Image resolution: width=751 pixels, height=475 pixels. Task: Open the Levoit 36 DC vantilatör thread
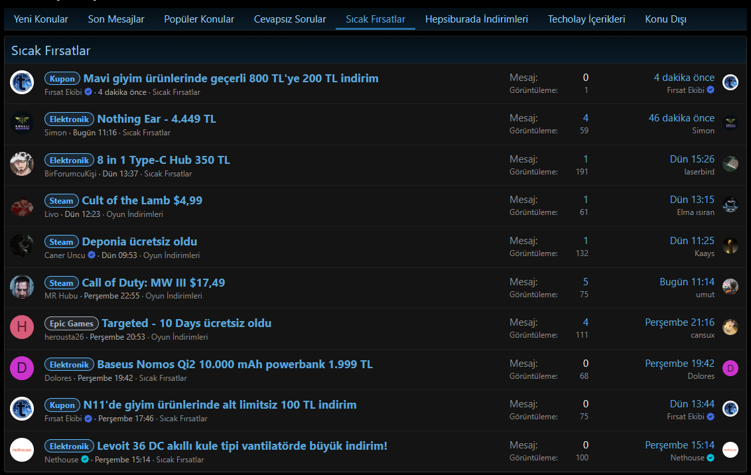(x=242, y=446)
